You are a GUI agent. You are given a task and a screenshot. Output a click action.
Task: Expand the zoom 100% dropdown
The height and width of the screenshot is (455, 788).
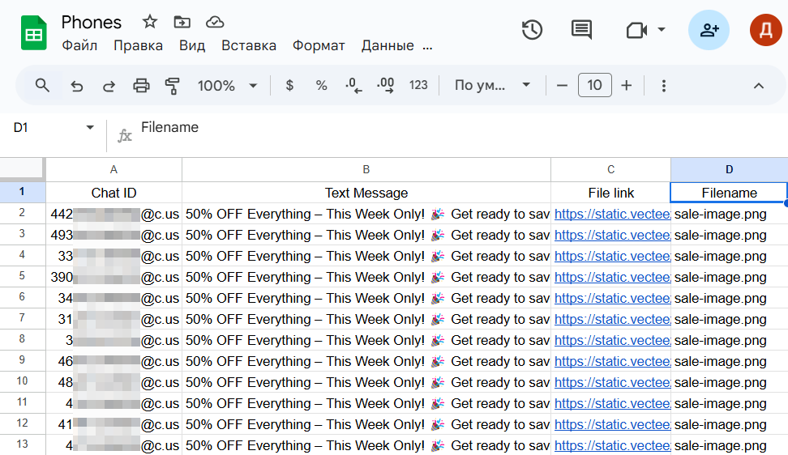[228, 86]
